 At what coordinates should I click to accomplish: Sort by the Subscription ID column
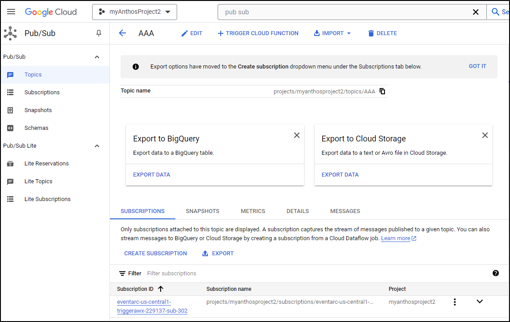pos(140,289)
